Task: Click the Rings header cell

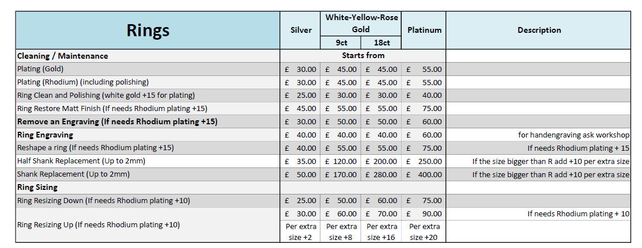Action: [148, 30]
